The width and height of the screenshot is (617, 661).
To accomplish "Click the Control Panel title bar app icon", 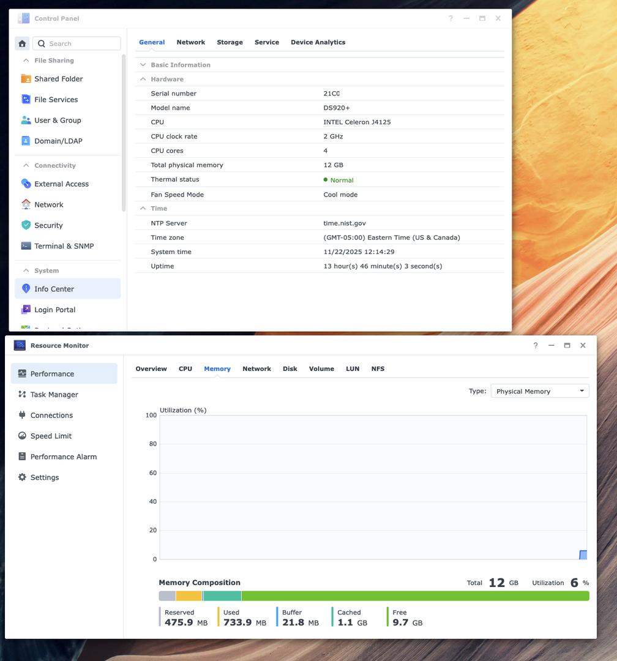I will click(x=24, y=18).
